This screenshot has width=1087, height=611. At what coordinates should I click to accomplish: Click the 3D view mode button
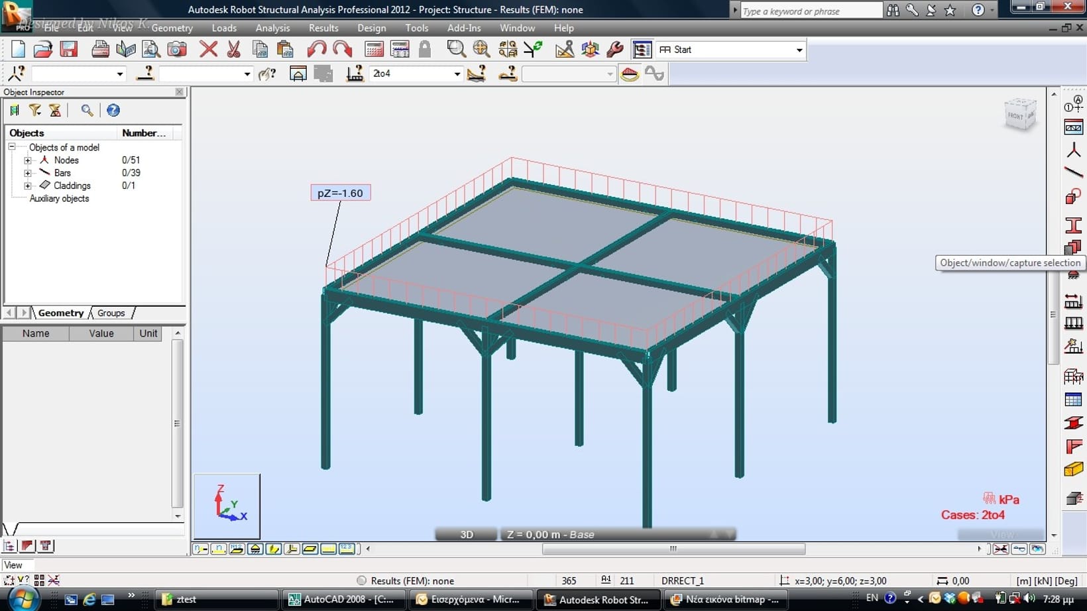click(467, 534)
